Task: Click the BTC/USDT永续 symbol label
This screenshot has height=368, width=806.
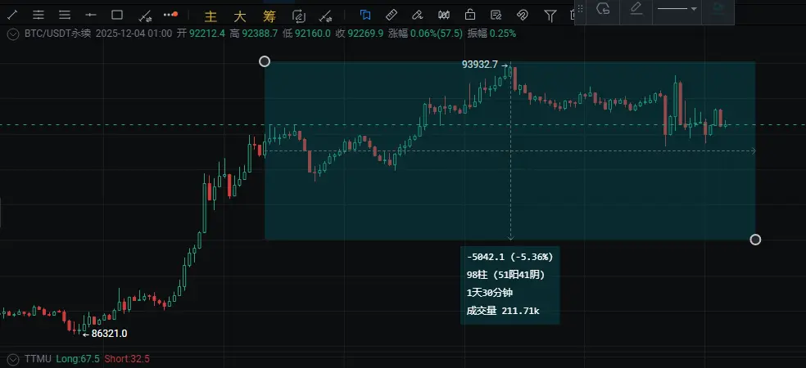Action: click(x=58, y=34)
